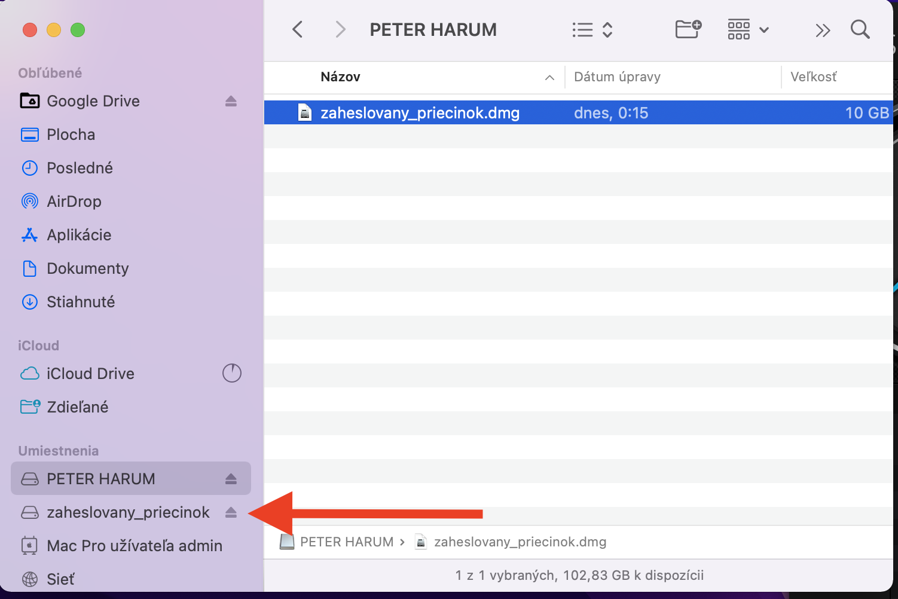Eject Google Drive from sidebar

tap(231, 101)
